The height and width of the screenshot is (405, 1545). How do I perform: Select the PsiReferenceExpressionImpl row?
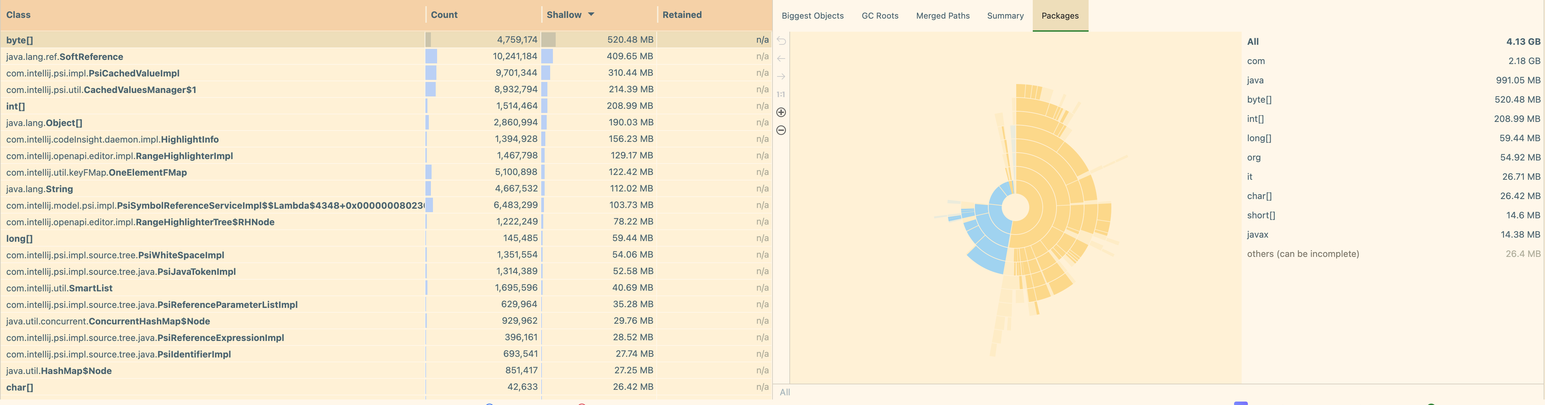(386, 337)
